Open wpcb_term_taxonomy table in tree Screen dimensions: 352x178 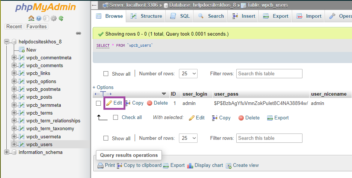coord(50,129)
